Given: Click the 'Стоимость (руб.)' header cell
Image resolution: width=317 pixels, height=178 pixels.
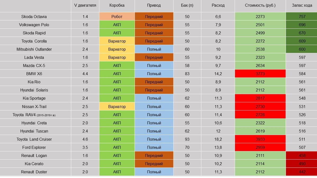Looking at the screenshot, I should click(260, 5).
